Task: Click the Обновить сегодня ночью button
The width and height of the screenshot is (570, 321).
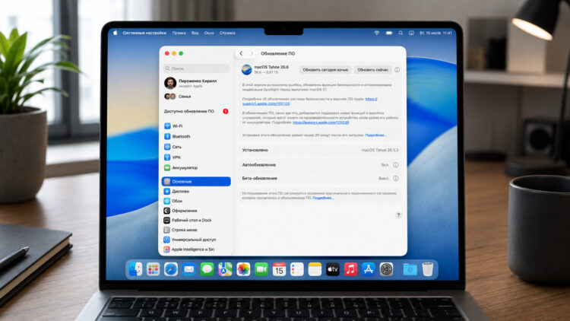Action: (x=325, y=69)
